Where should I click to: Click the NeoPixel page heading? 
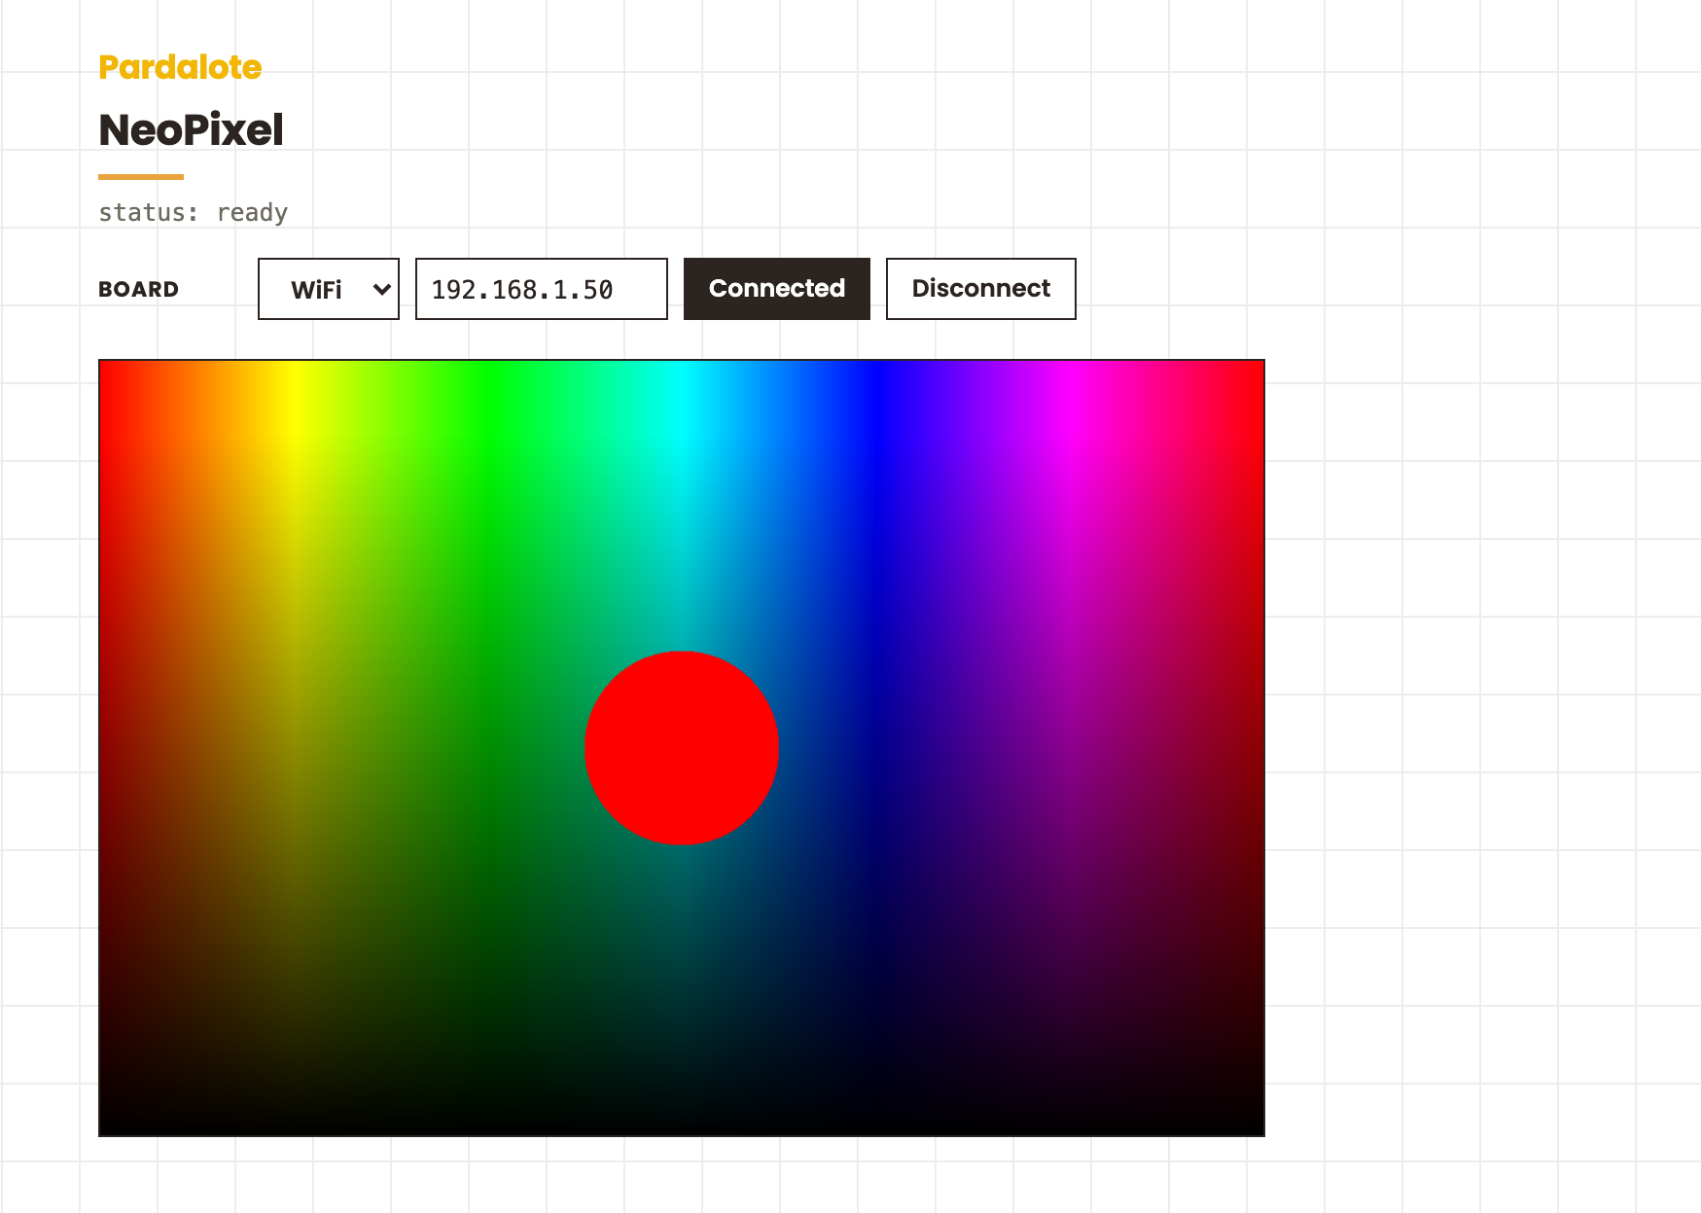192,130
